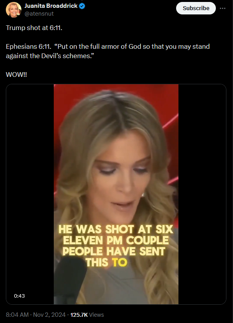Click the 0:43 video duration label
This screenshot has width=233, height=323.
coord(19,296)
